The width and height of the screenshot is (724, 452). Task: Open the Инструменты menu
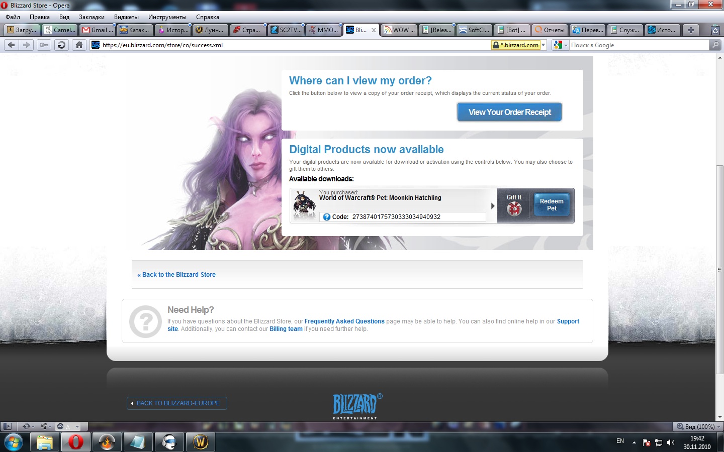pyautogui.click(x=167, y=17)
